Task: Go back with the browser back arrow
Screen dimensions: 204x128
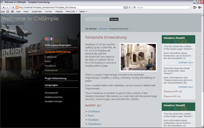Action: coord(4,7)
